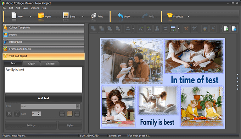
Task: Set text alignment to right
Action: pyautogui.click(x=77, y=114)
